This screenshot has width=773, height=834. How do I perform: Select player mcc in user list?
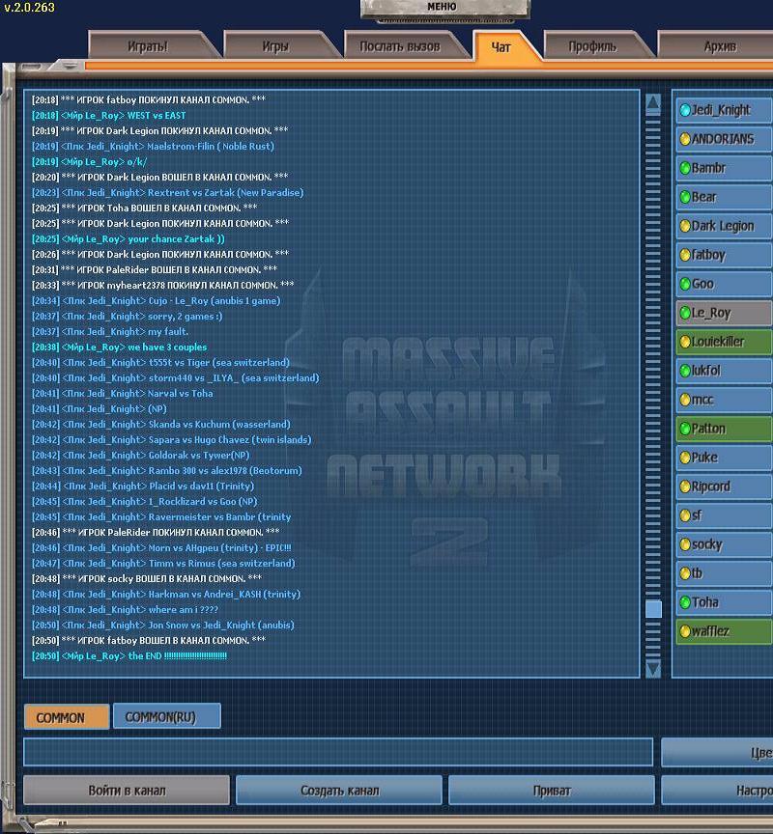pyautogui.click(x=724, y=400)
